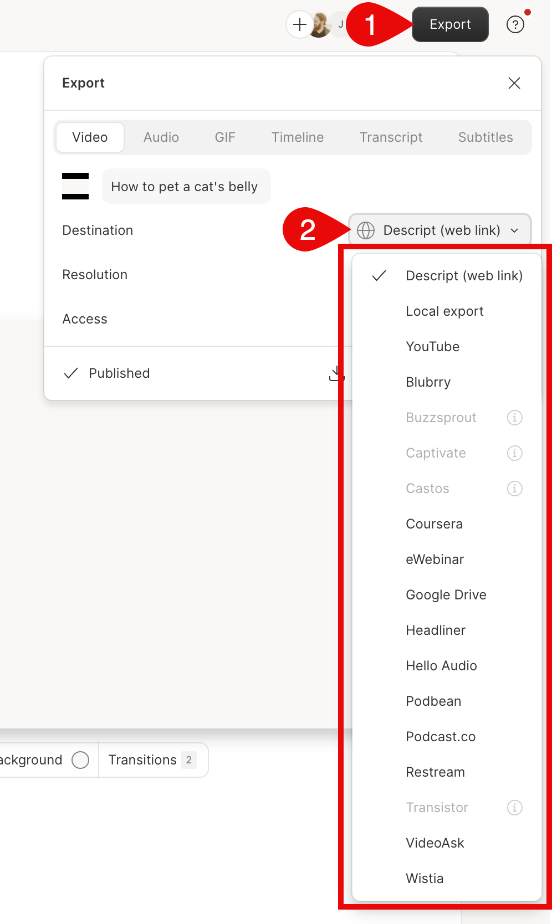Viewport: 552px width, 924px height.
Task: Click info icon beside Buzzsprout
Action: tap(514, 418)
